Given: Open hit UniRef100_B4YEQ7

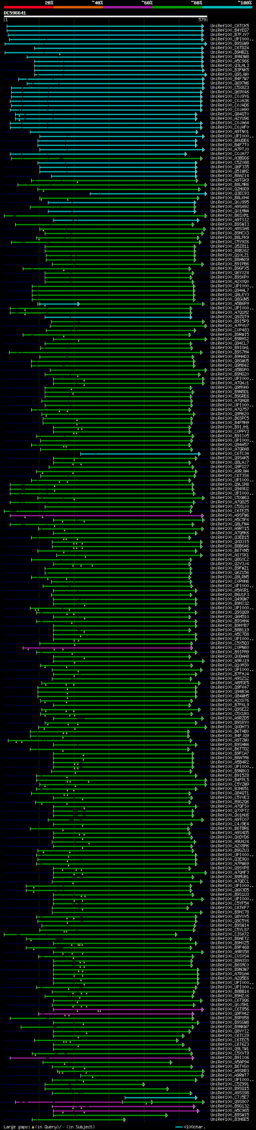Looking at the screenshot, I should click(230, 30).
